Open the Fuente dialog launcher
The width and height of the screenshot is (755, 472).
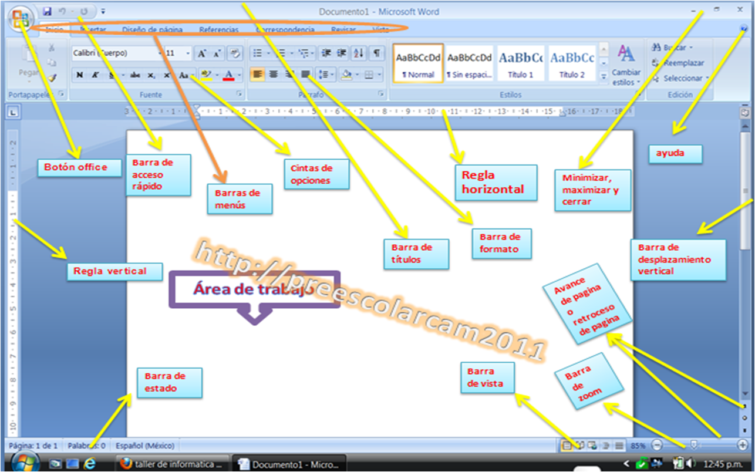click(x=240, y=95)
